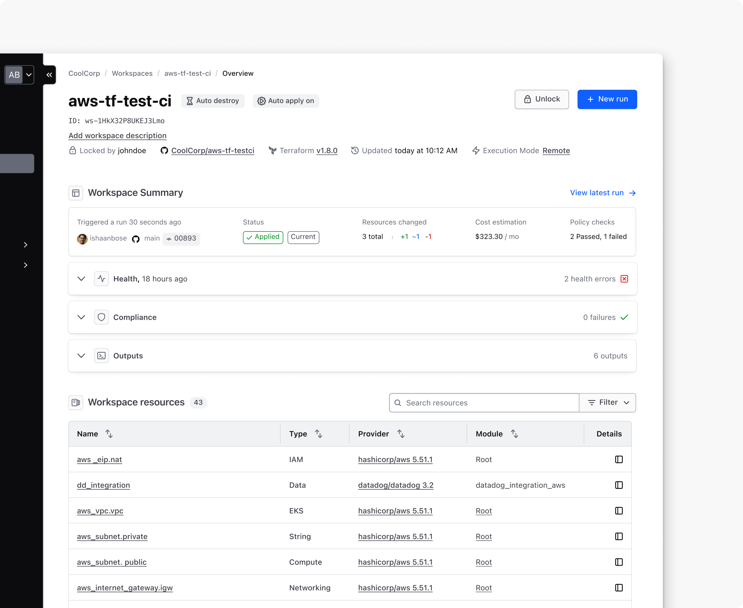This screenshot has height=608, width=743.
Task: Select Workspaces in the breadcrumb
Action: (132, 73)
